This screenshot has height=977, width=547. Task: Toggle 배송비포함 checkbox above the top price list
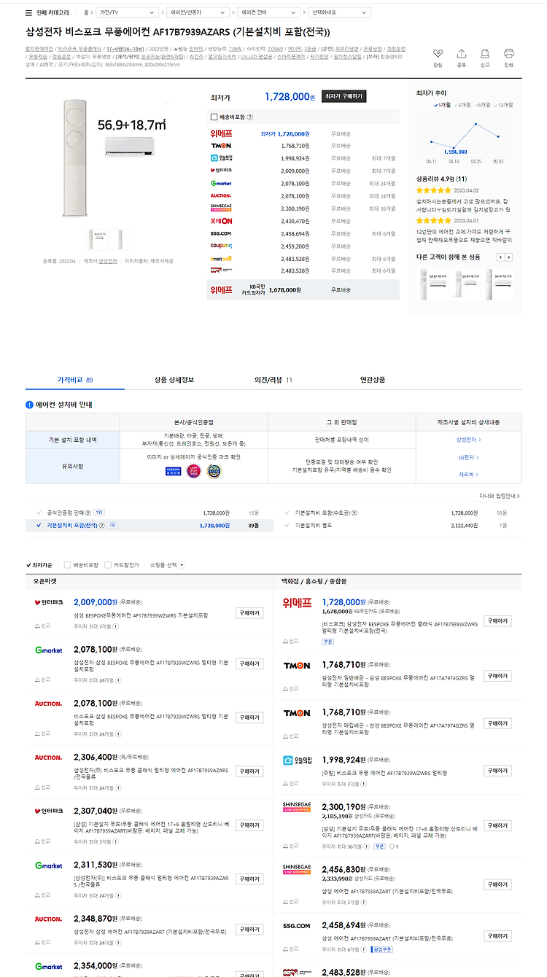pyautogui.click(x=214, y=117)
